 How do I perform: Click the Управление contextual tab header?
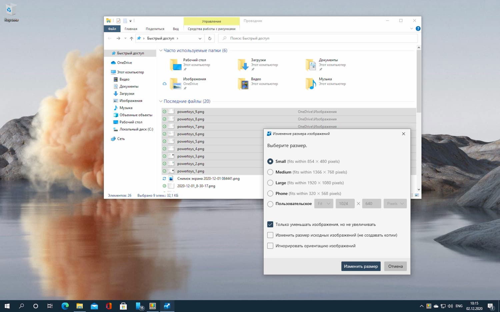tap(212, 21)
